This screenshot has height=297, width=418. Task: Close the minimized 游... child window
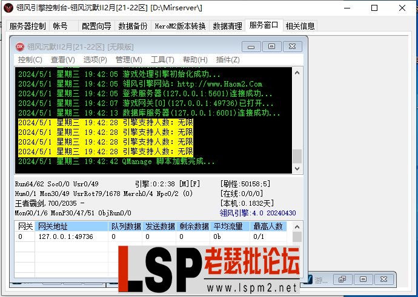pyautogui.click(x=383, y=279)
